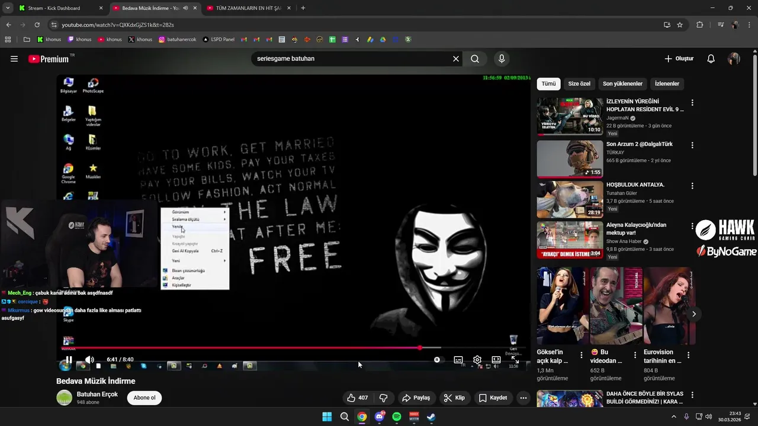The height and width of the screenshot is (426, 758).
Task: Open the tab search dropdown
Action: [x=7, y=8]
